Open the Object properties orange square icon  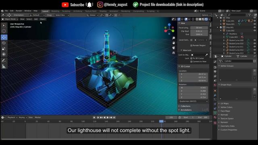coord(215,91)
